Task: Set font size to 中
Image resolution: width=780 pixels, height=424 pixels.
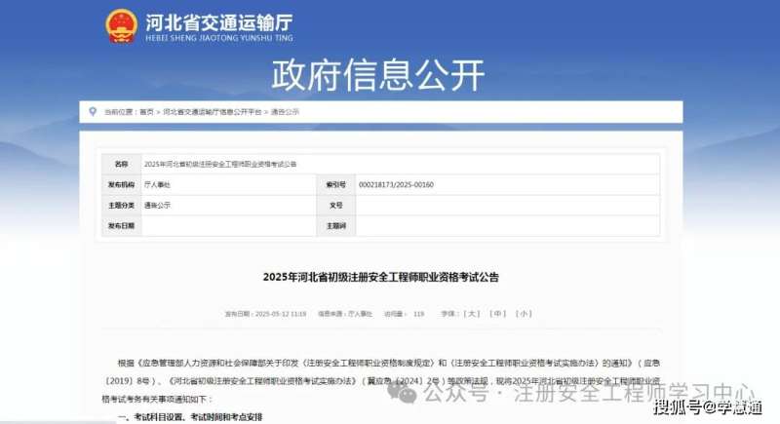Action: coord(497,314)
